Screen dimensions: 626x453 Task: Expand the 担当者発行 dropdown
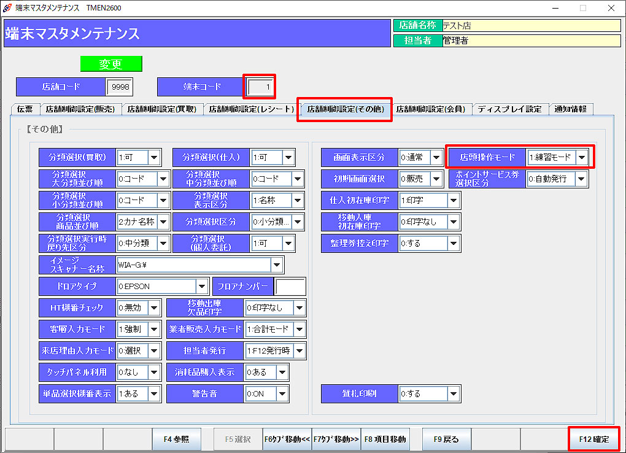click(299, 351)
